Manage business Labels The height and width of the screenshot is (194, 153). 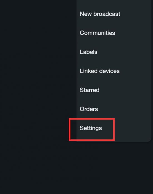(114, 52)
